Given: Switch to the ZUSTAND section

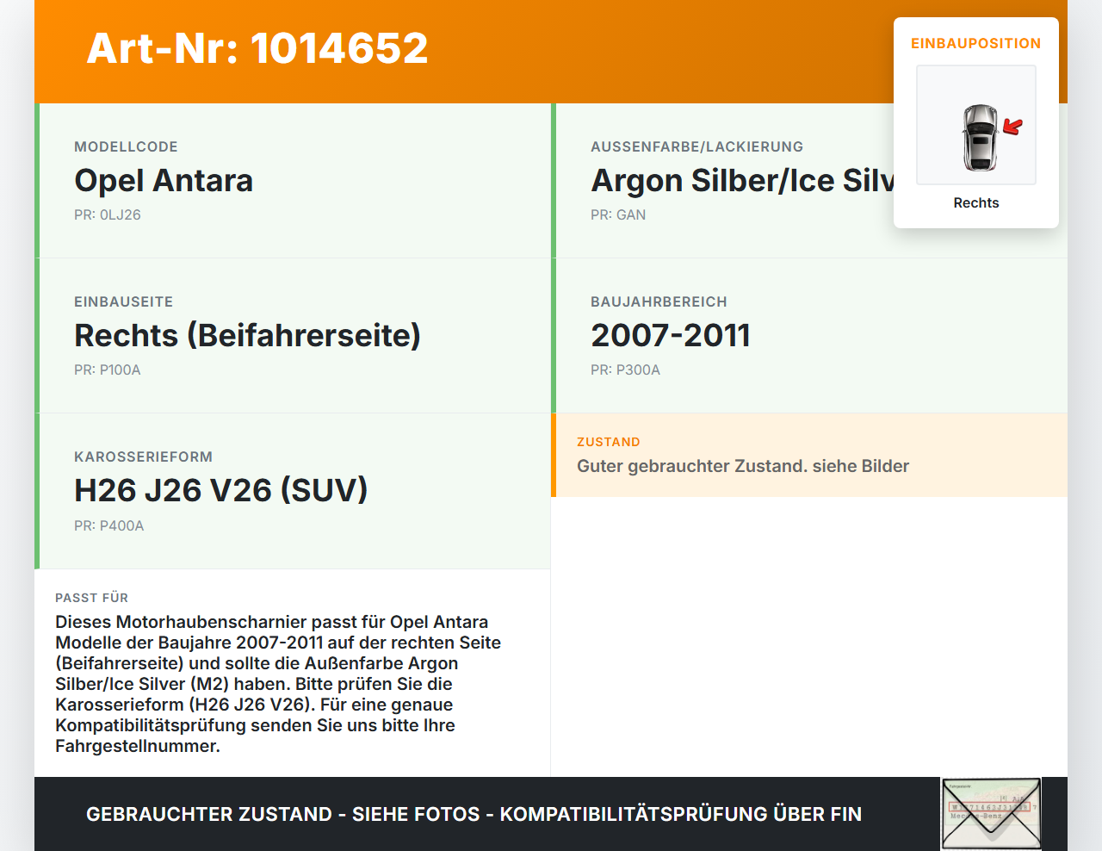Looking at the screenshot, I should coord(608,442).
